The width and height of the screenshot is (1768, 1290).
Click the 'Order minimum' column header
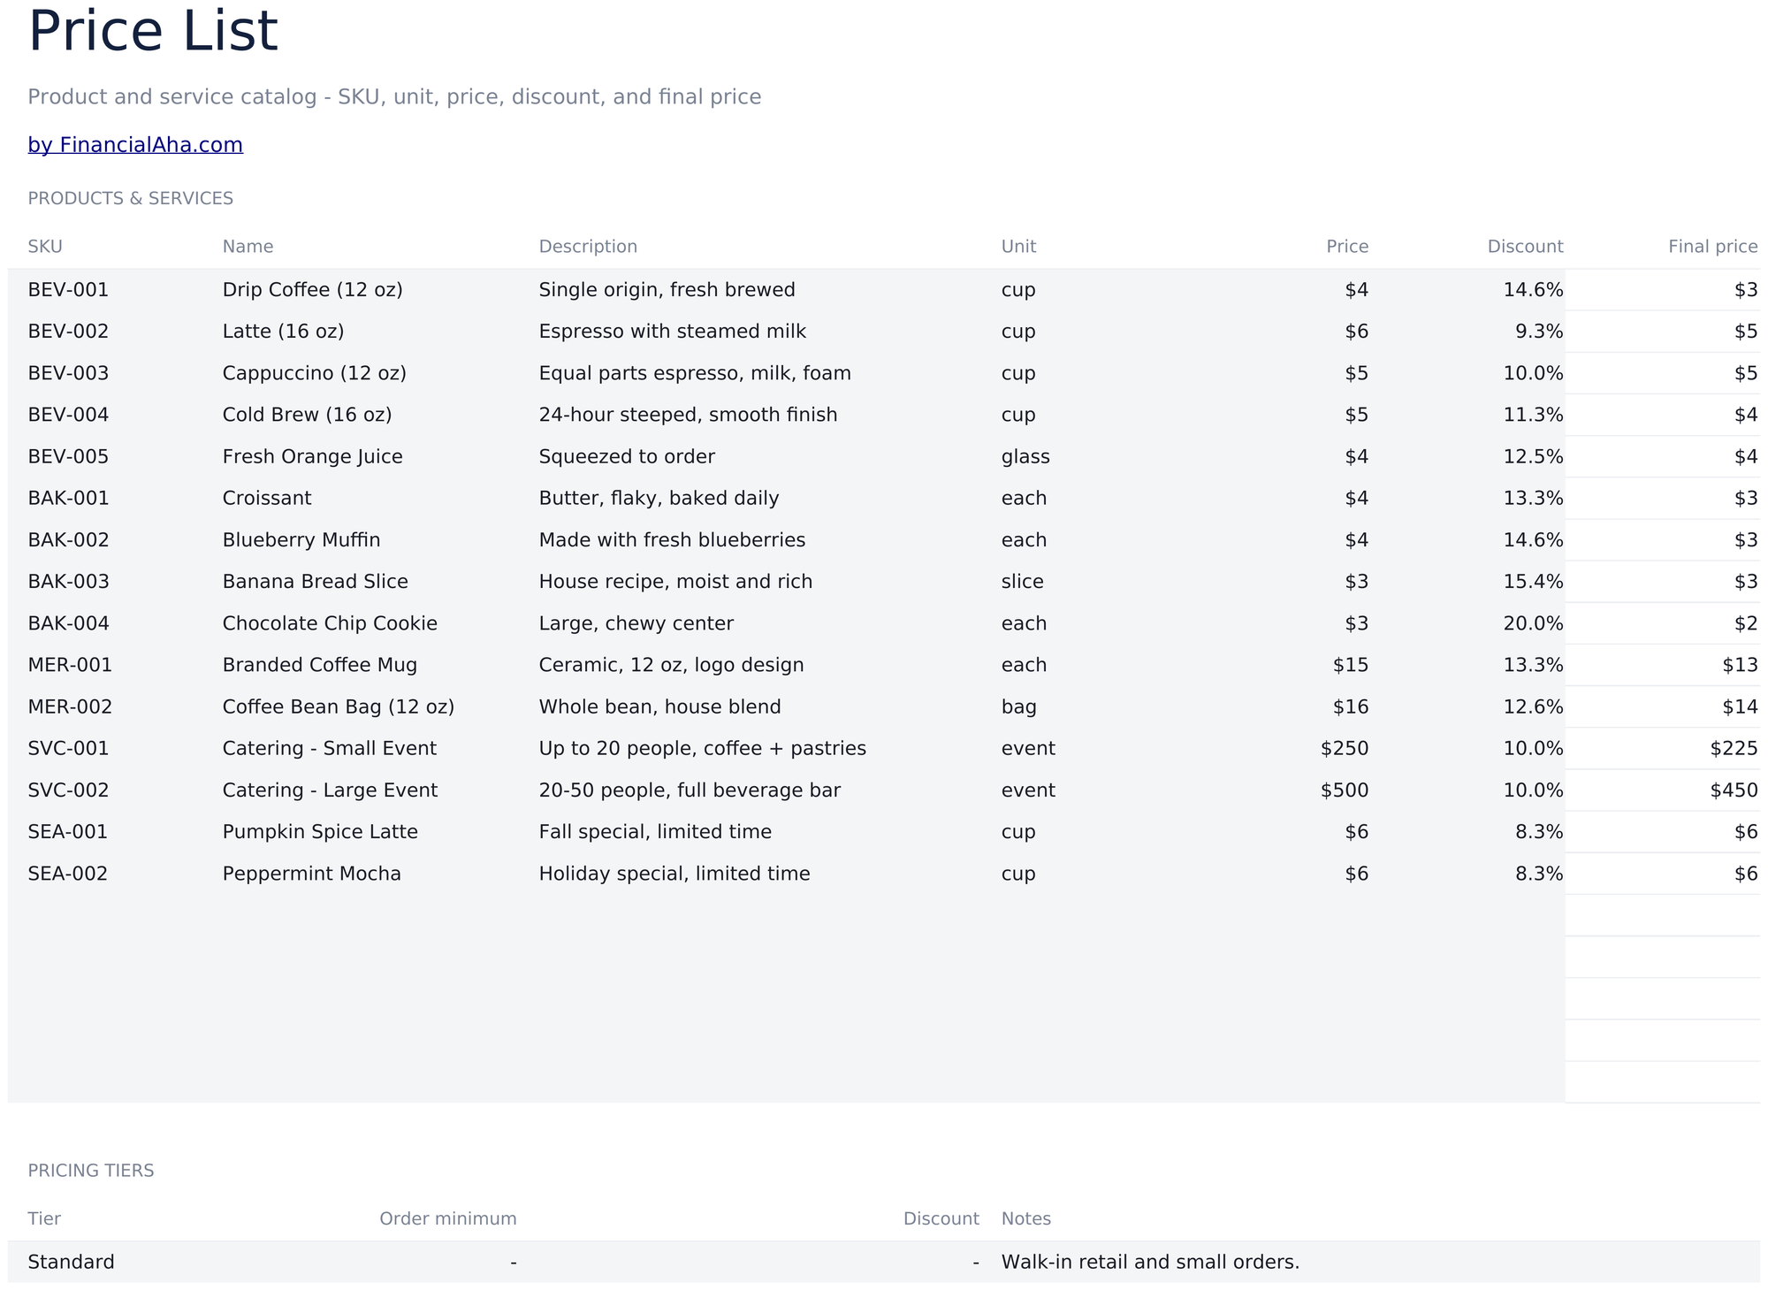pyautogui.click(x=448, y=1219)
